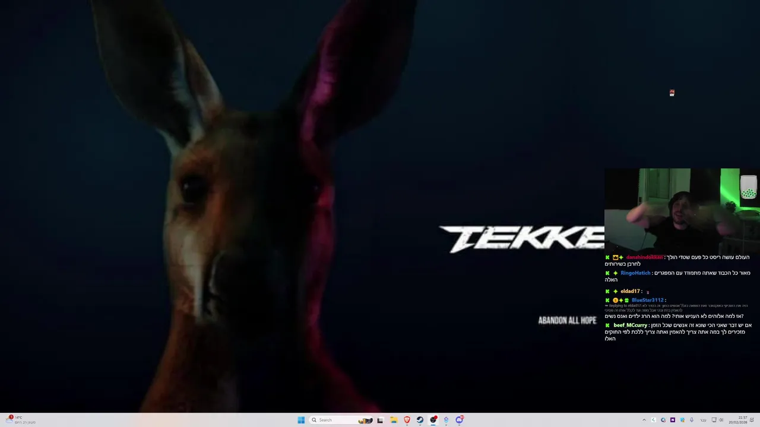Click username eldad17 in chat

630,291
